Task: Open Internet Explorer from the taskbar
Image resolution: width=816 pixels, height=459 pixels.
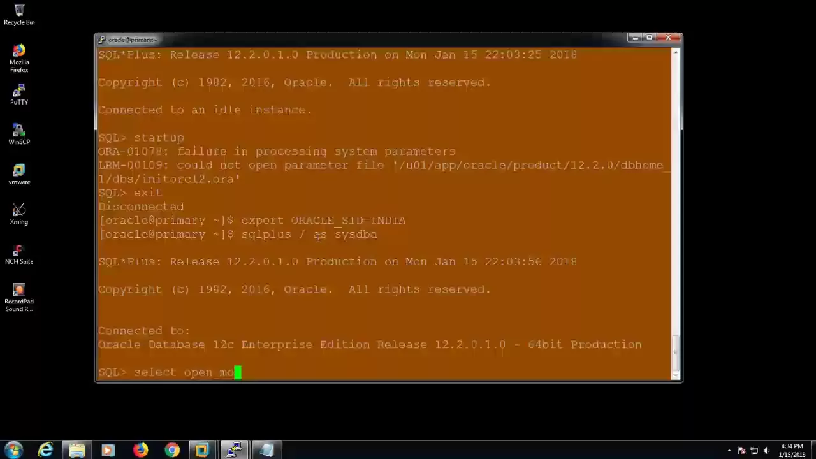Action: pos(45,450)
